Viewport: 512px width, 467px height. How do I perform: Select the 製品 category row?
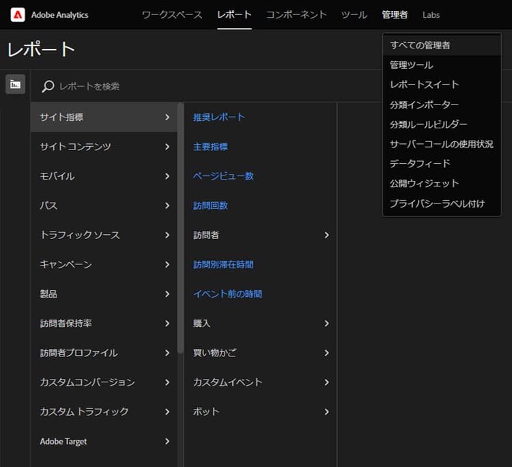pos(104,294)
